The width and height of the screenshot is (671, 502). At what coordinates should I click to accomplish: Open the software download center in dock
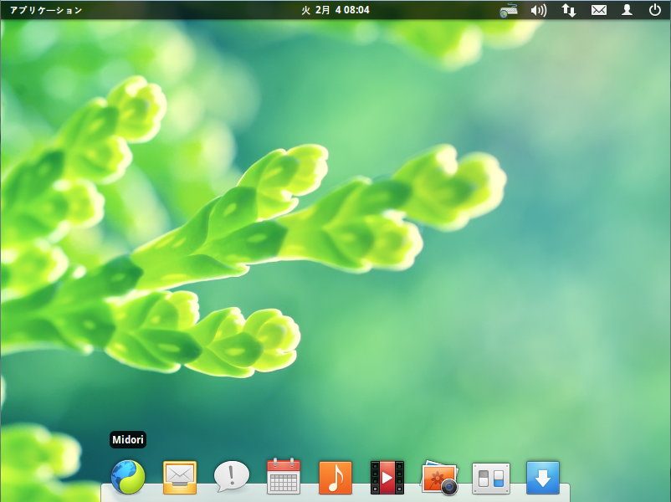[543, 477]
